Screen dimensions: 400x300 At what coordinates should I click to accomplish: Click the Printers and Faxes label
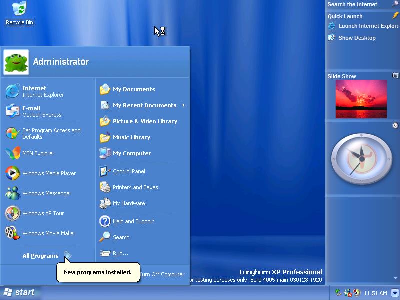point(135,187)
